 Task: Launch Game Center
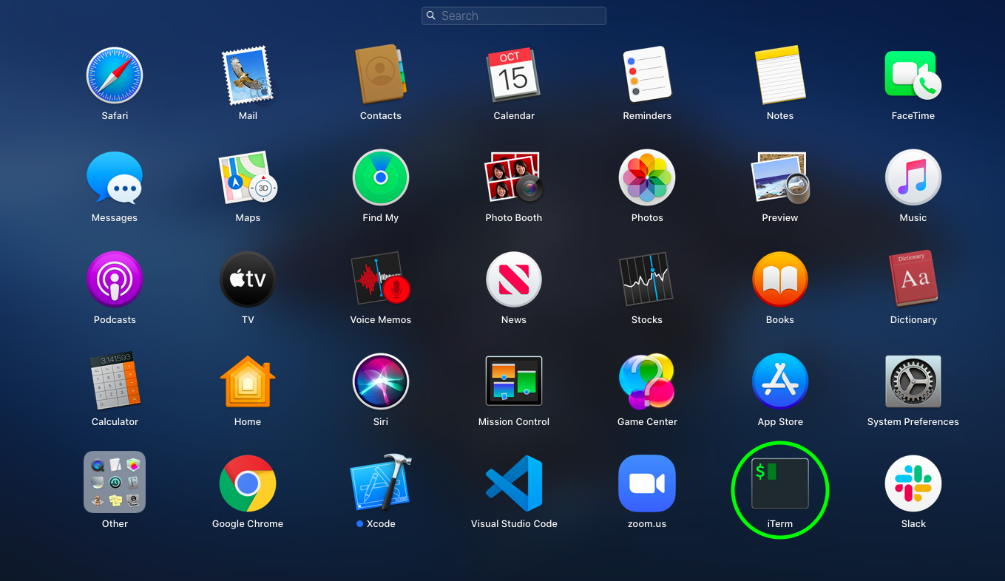[647, 381]
